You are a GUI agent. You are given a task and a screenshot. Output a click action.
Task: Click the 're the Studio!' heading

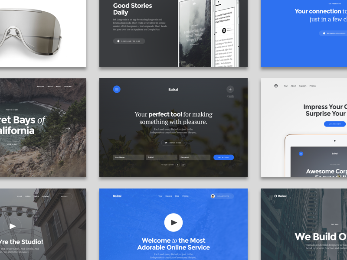click(21, 242)
